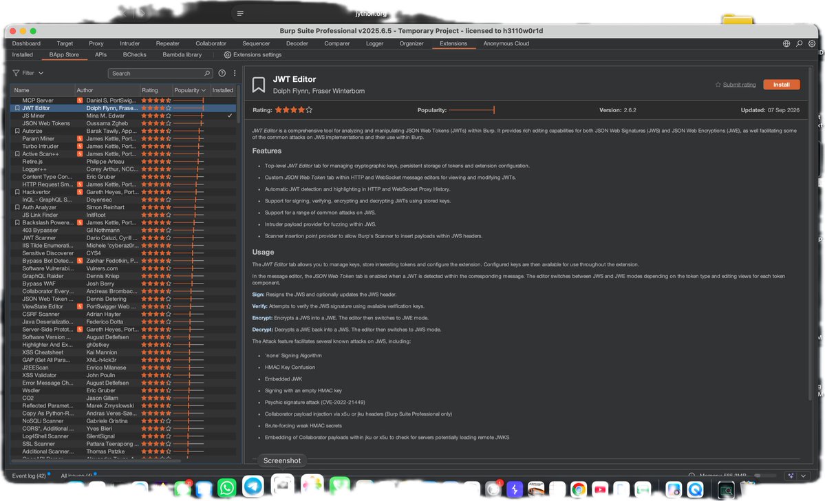Click the PortSwigger badge on Param Miner row
The width and height of the screenshot is (825, 501).
click(80, 138)
